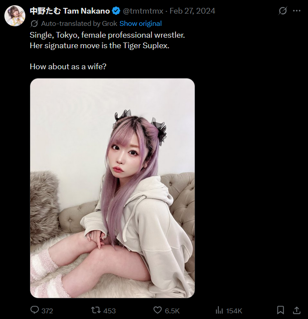
Task: Click the reply speech bubble icon
Action: [35, 310]
